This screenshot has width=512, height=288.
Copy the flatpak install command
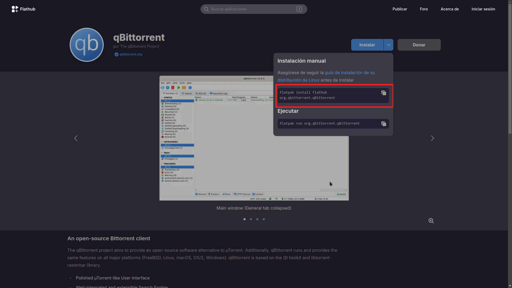[383, 93]
